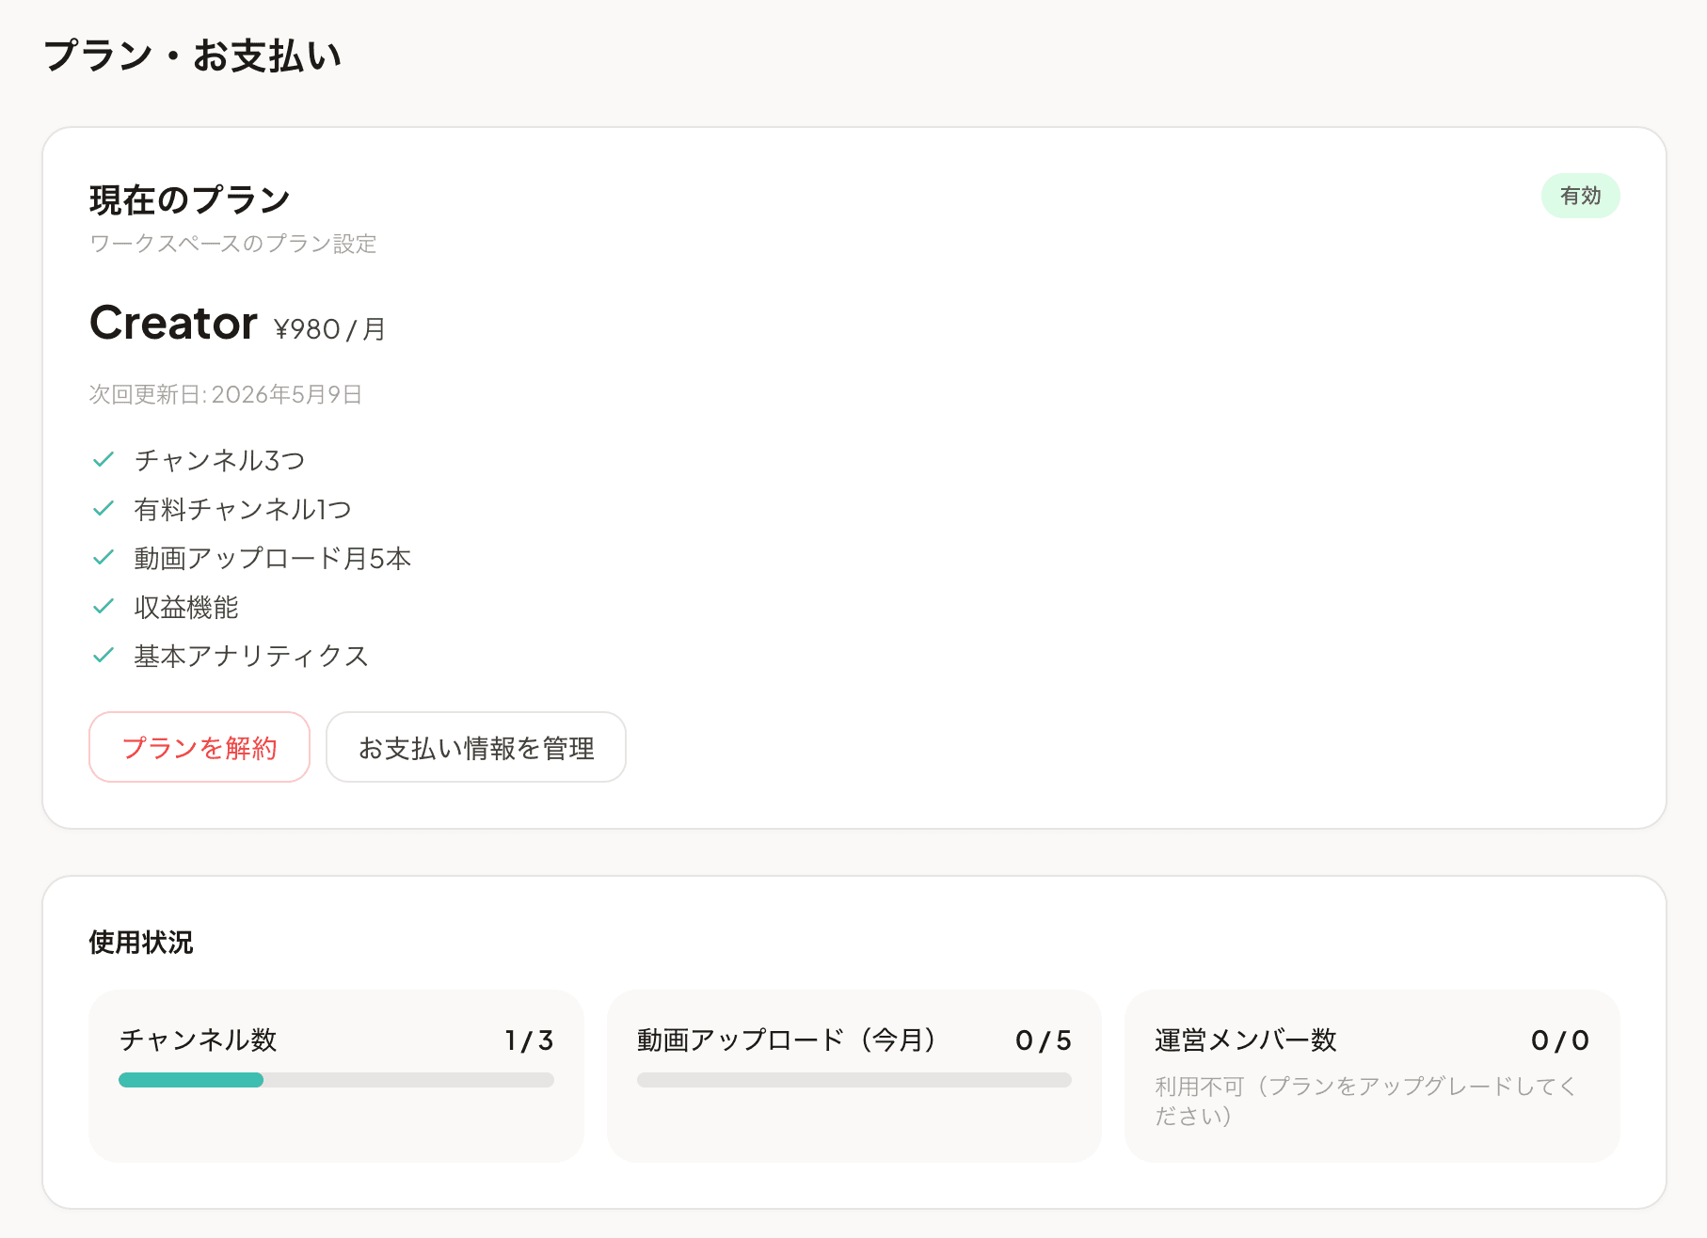Open お支払い情報を管理
Viewport: 1707px width, 1238px height.
tap(475, 747)
